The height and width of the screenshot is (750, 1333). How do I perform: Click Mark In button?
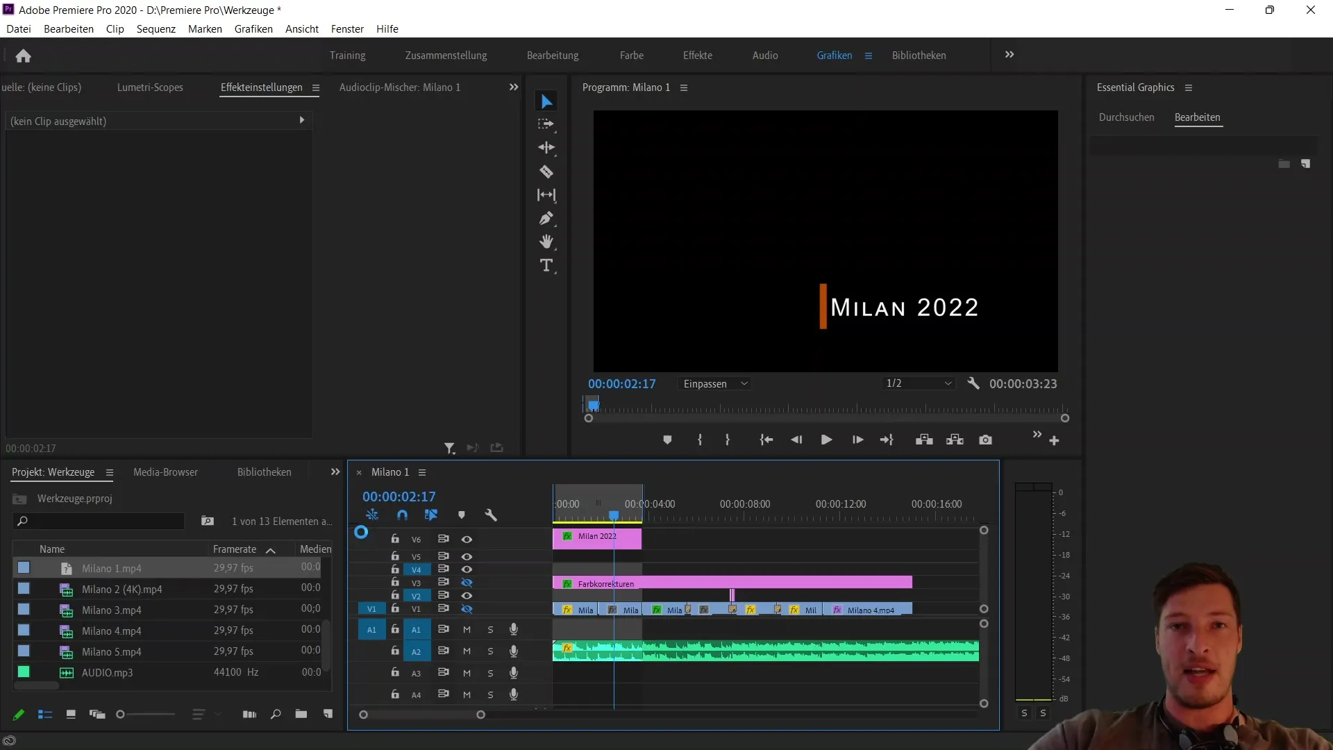[700, 440]
